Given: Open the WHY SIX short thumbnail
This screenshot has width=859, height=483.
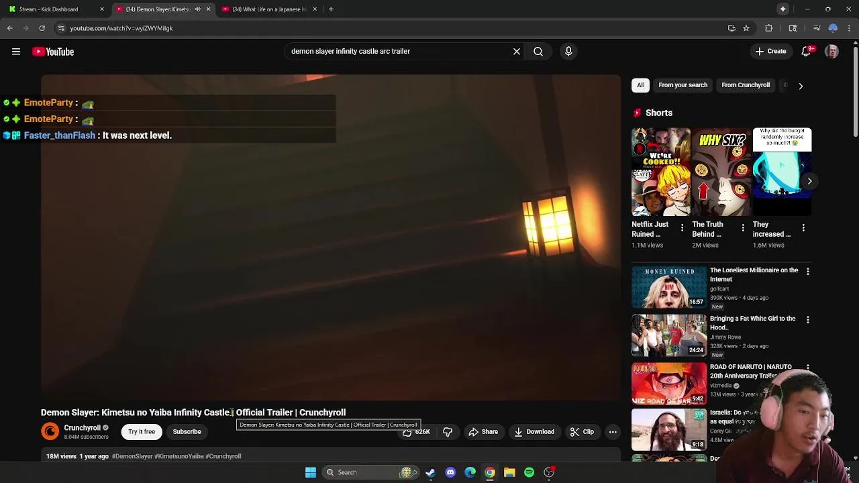Looking at the screenshot, I should coord(721,172).
